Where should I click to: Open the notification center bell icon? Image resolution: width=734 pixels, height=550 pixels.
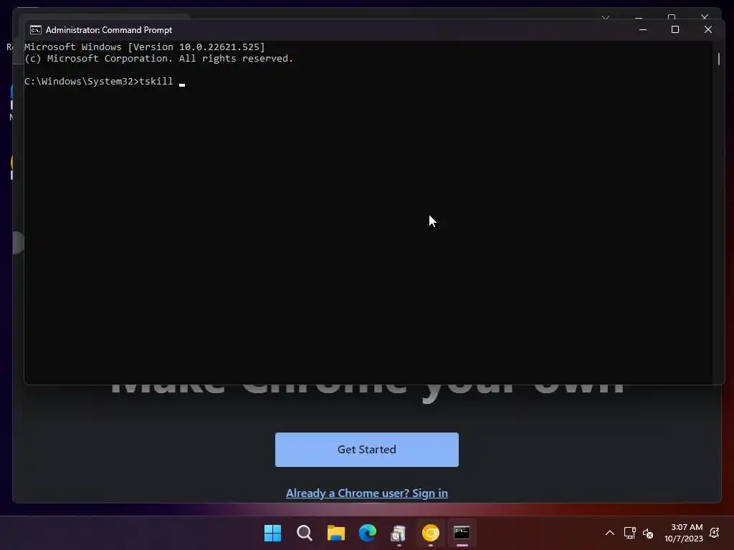click(715, 533)
